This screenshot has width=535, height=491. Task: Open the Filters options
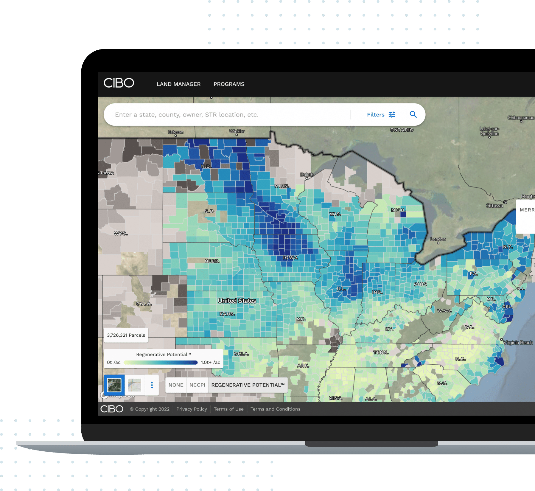click(381, 115)
